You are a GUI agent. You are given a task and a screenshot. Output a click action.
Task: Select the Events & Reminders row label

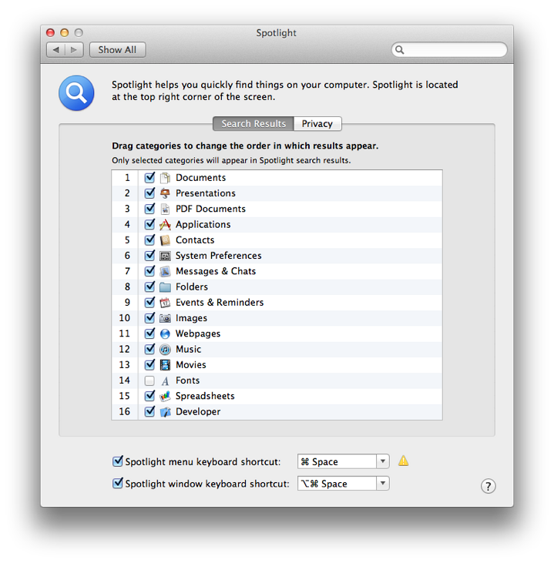pyautogui.click(x=220, y=303)
